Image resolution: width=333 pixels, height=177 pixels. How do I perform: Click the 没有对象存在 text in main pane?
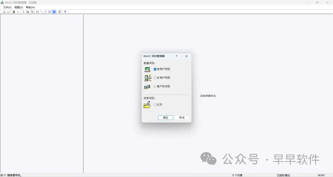pyautogui.click(x=208, y=96)
